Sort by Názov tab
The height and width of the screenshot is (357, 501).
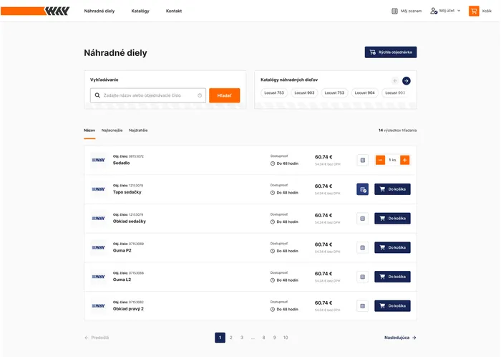click(x=89, y=130)
